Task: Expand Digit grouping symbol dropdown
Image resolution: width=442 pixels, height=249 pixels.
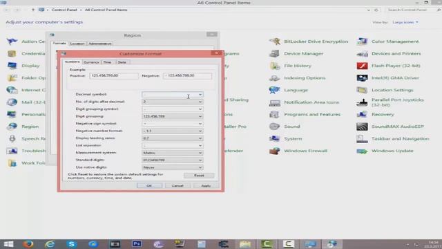Action: 200,109
